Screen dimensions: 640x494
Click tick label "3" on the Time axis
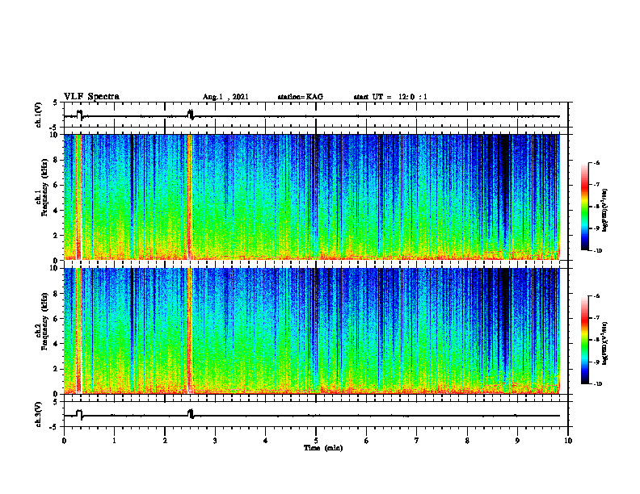(x=215, y=441)
